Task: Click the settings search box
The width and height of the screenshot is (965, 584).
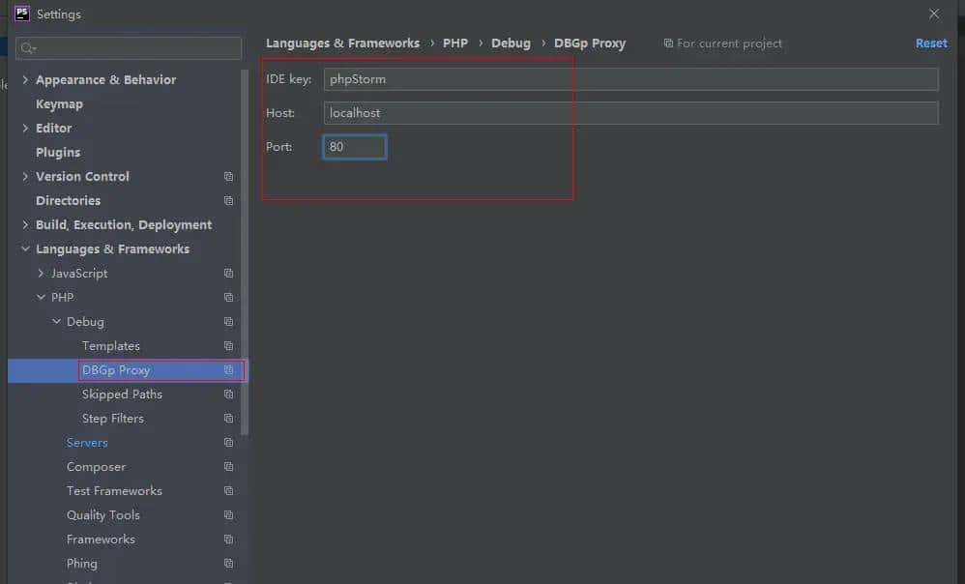Action: click(128, 47)
